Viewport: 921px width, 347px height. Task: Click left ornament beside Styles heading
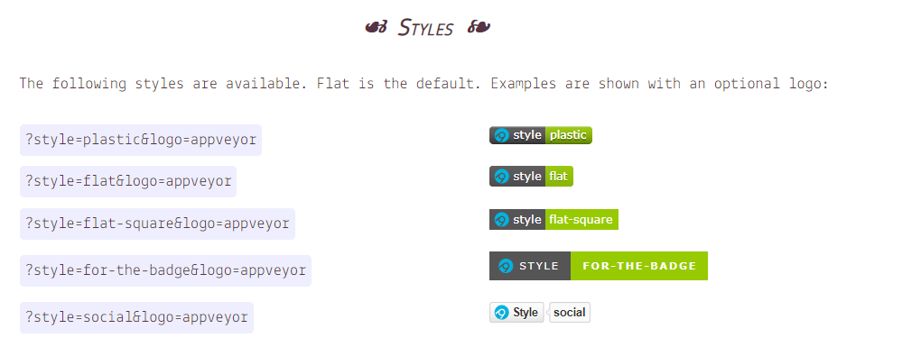[376, 27]
